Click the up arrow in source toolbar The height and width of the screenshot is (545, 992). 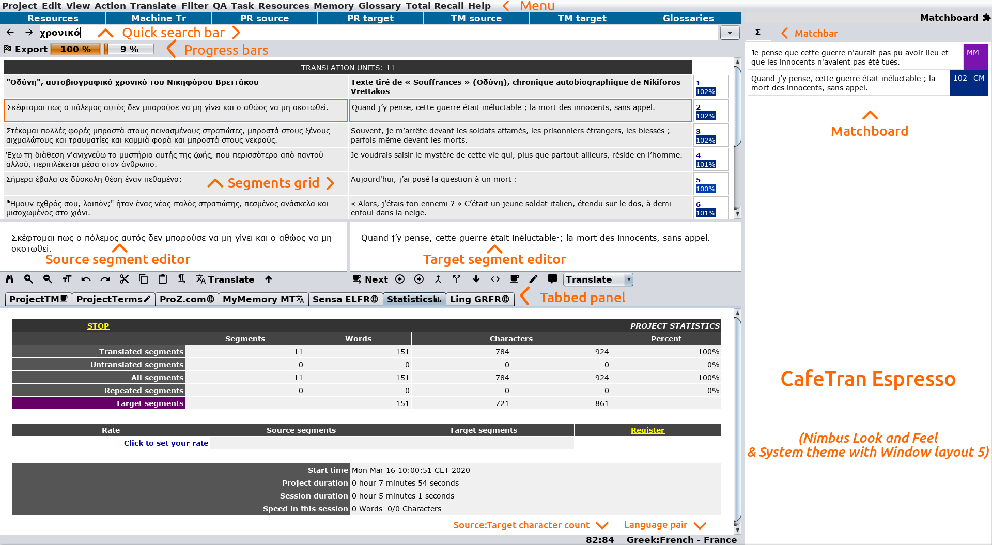pos(268,279)
